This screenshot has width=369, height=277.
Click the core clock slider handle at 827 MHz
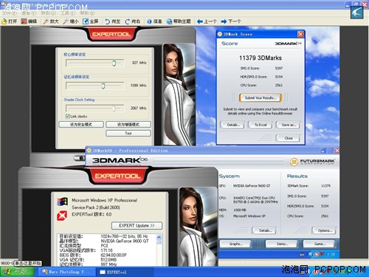point(114,63)
